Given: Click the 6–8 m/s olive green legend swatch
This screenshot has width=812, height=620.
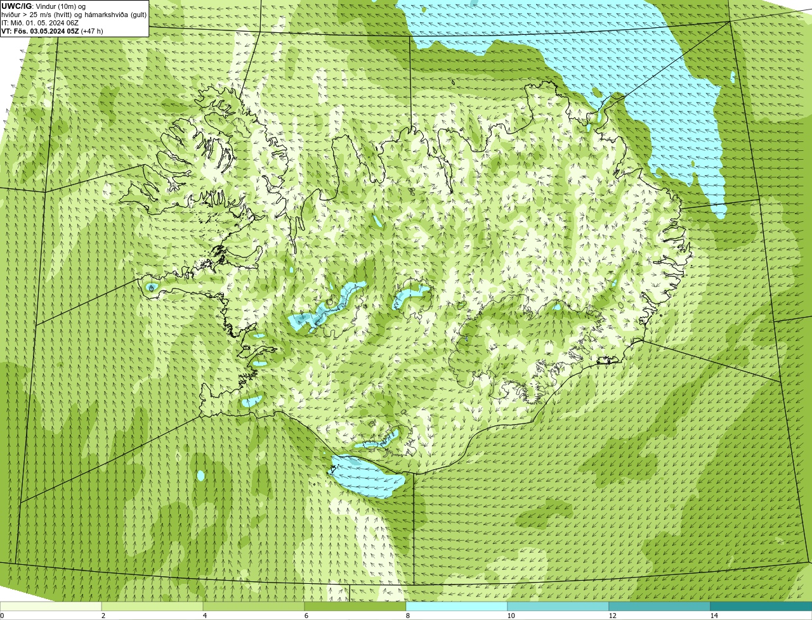Looking at the screenshot, I should (355, 606).
